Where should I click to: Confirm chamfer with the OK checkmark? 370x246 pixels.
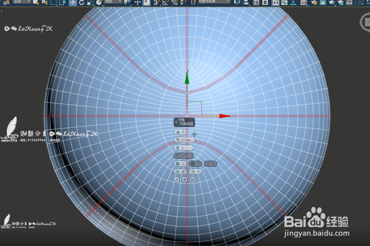point(176,180)
